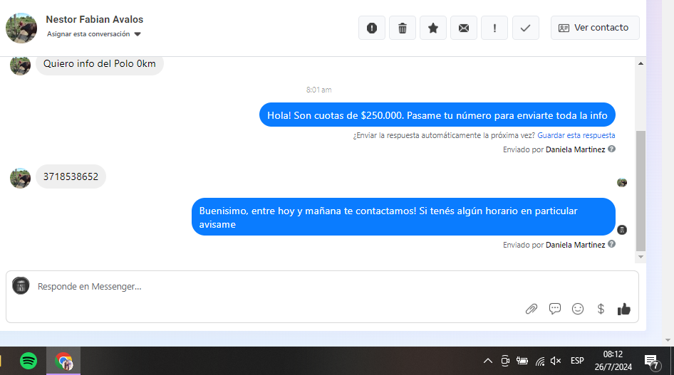This screenshot has width=674, height=375.
Task: Click the 'Ver contacto' button
Action: click(x=594, y=28)
